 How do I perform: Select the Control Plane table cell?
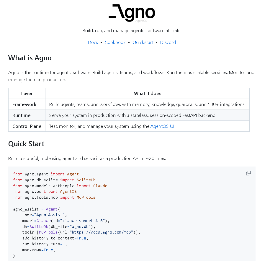click(27, 126)
